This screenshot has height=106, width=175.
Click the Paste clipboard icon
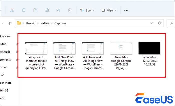(35, 10)
